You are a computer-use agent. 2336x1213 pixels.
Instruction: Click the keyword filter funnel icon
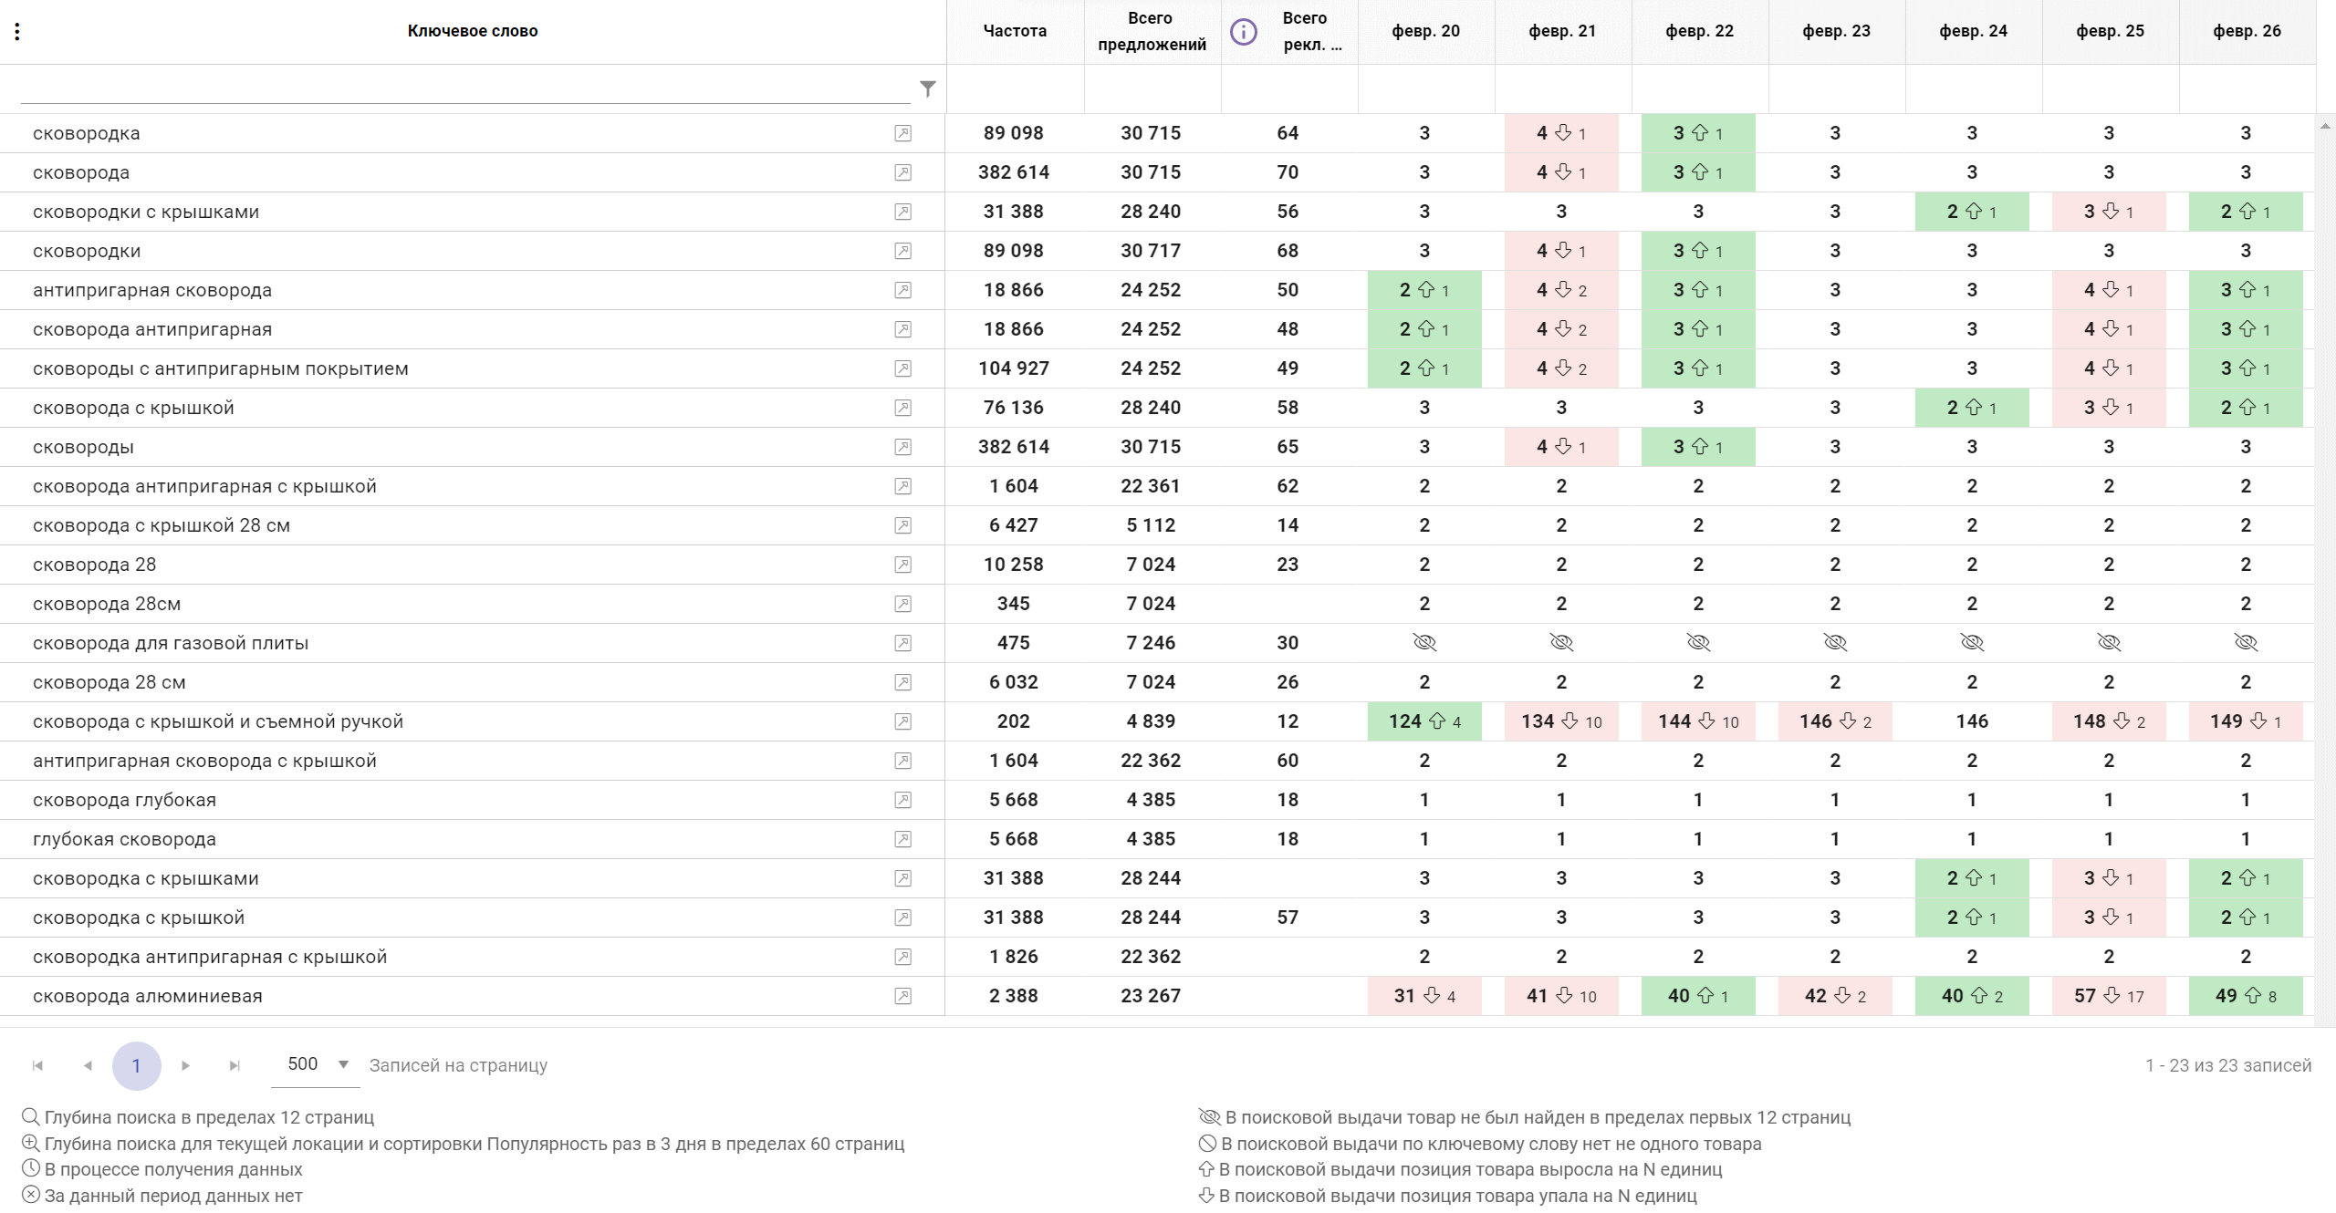click(927, 88)
